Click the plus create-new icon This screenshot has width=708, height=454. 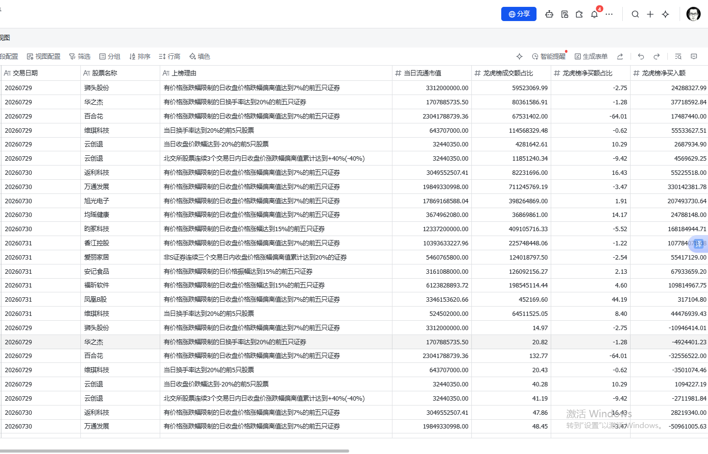click(x=650, y=14)
